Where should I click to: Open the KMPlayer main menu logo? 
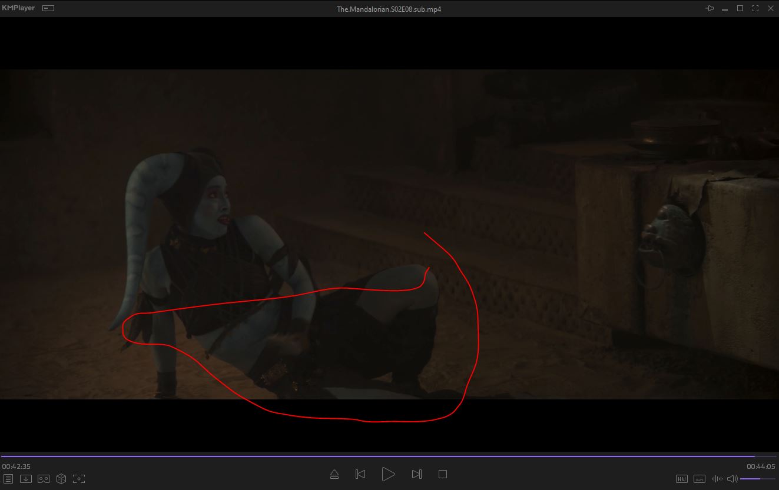click(18, 8)
